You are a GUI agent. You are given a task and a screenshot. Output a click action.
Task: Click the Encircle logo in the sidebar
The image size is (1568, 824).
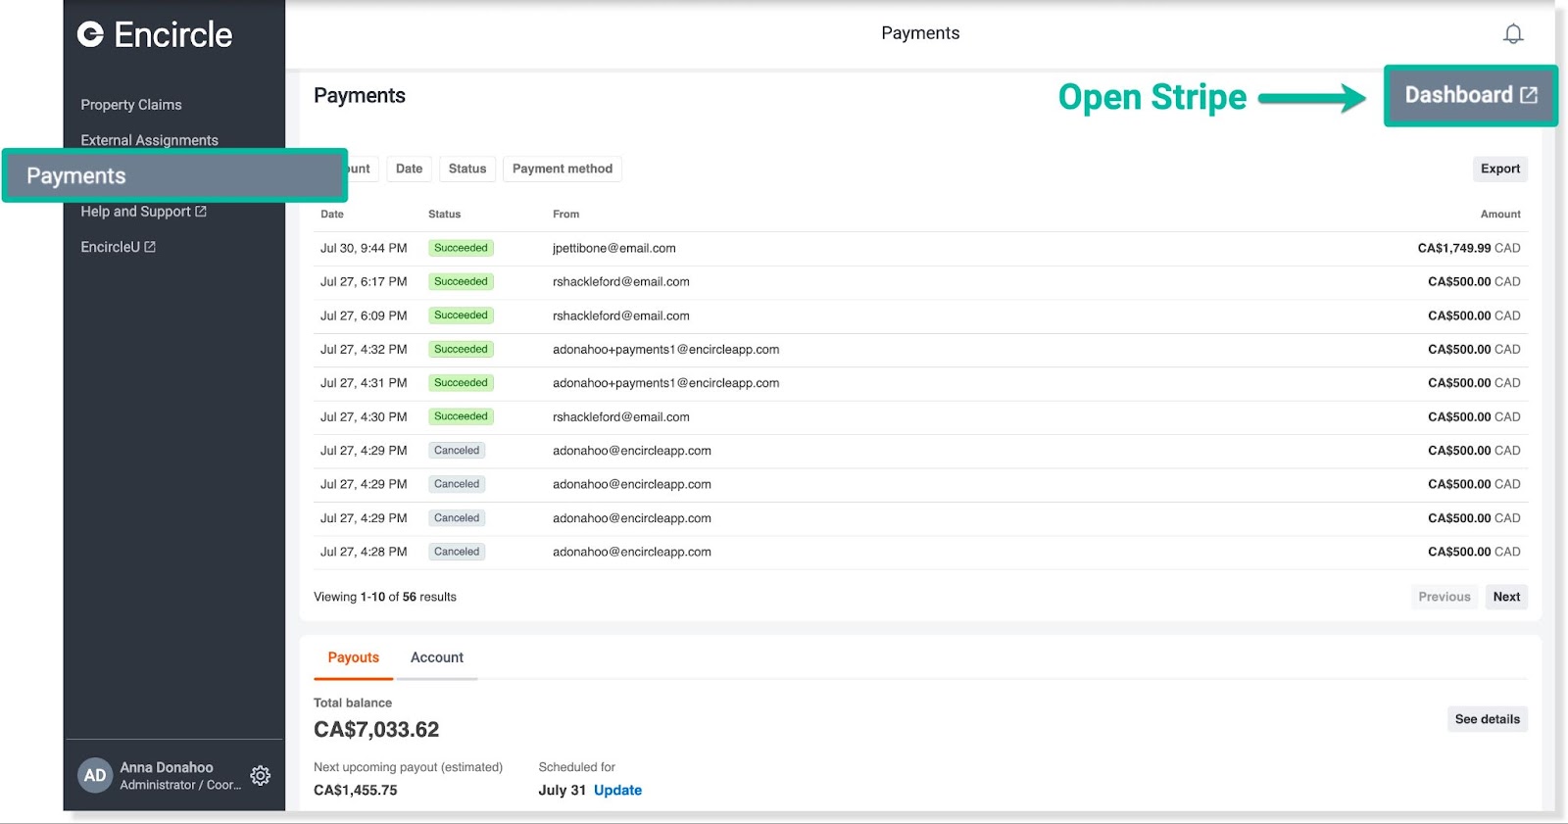[155, 35]
